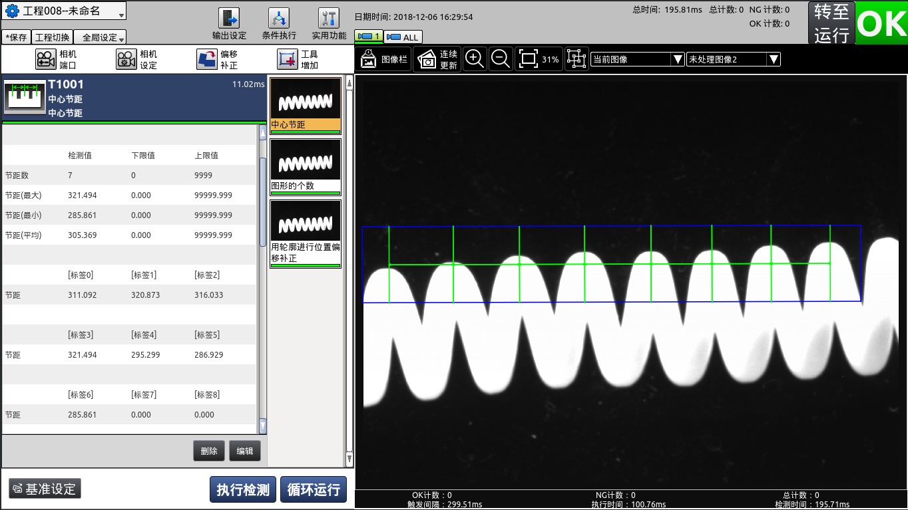Click results table scroll down arrow
The image size is (908, 510).
pyautogui.click(x=262, y=426)
